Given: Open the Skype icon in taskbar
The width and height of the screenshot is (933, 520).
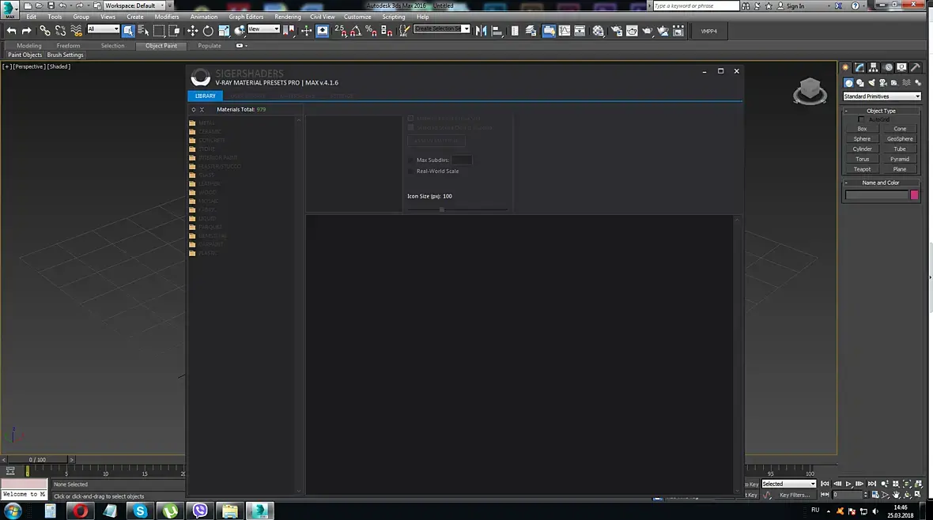Looking at the screenshot, I should [141, 511].
